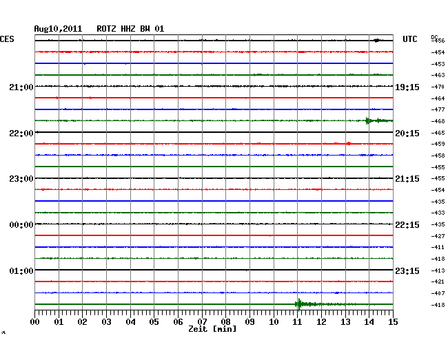Click minute axis tick label 03
The height and width of the screenshot is (340, 448).
point(106,322)
